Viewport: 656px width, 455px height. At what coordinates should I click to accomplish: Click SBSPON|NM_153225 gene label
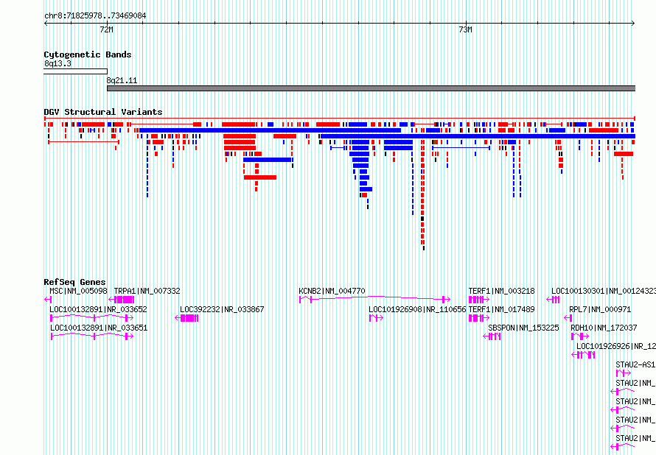pyautogui.click(x=523, y=328)
